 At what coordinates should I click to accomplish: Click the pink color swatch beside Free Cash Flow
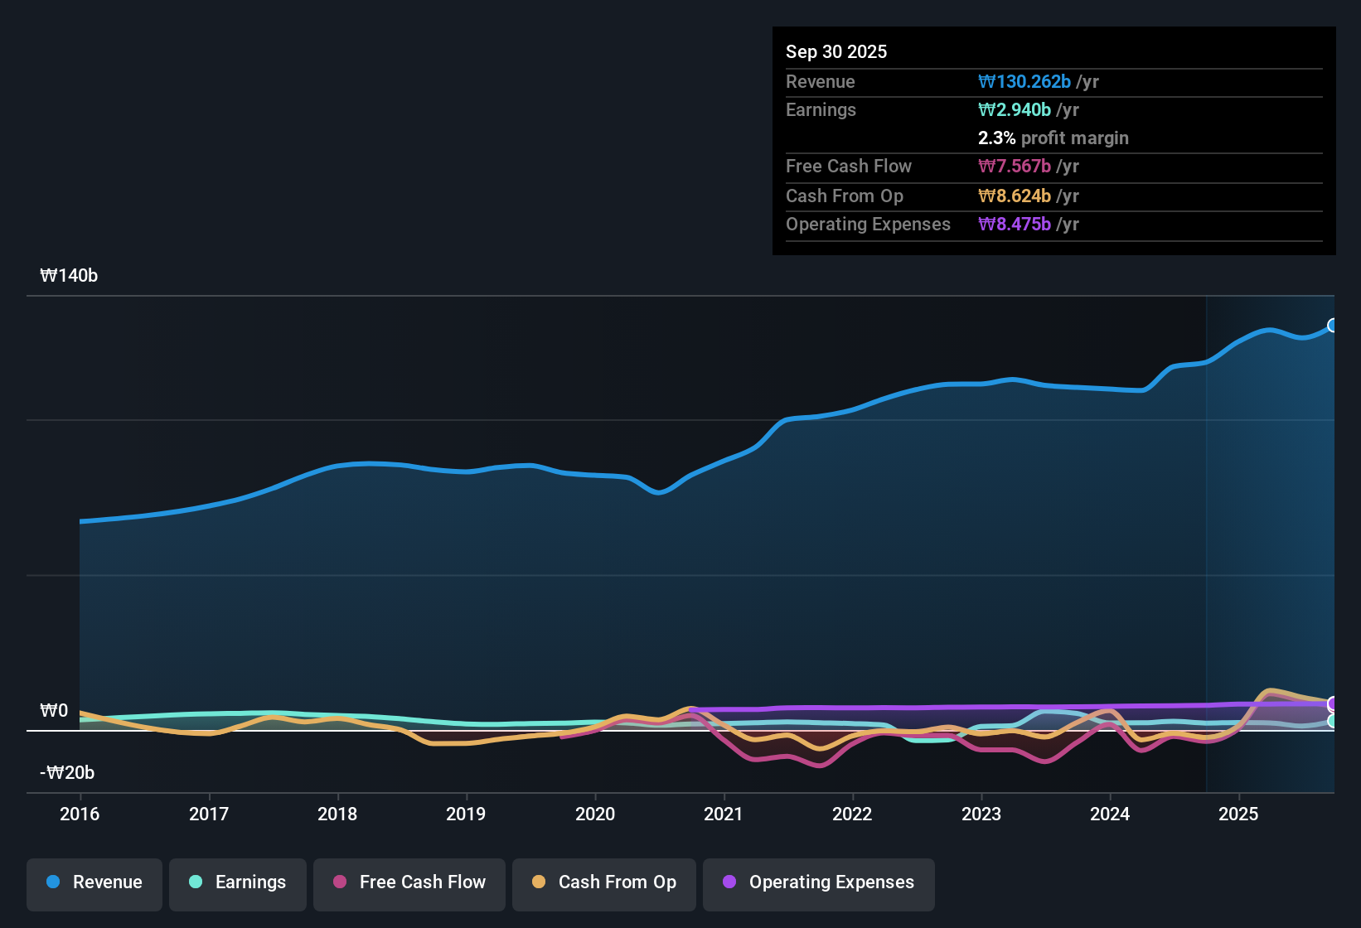pyautogui.click(x=338, y=882)
